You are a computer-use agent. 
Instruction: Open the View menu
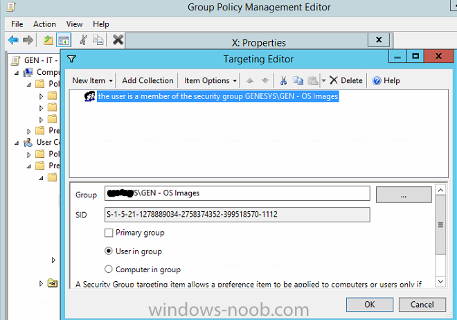tap(74, 24)
